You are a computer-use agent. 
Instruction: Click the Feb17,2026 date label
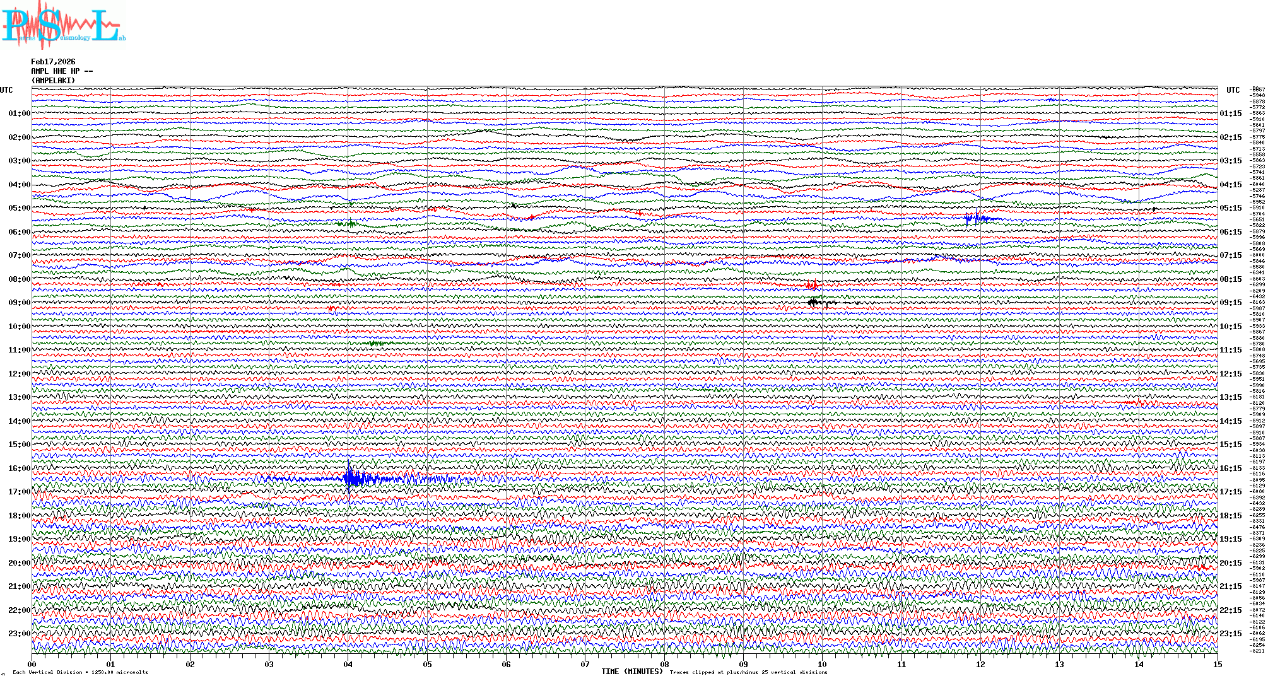(x=53, y=62)
